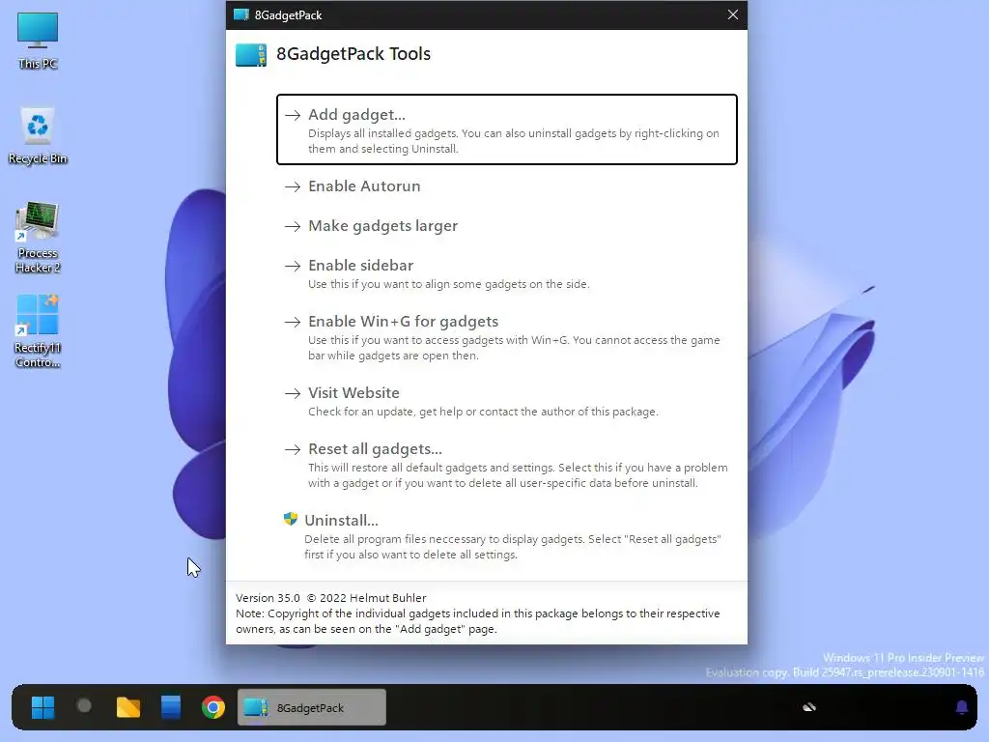Activate Enable Win+G for gadgets
The height and width of the screenshot is (742, 989).
pyautogui.click(x=403, y=322)
